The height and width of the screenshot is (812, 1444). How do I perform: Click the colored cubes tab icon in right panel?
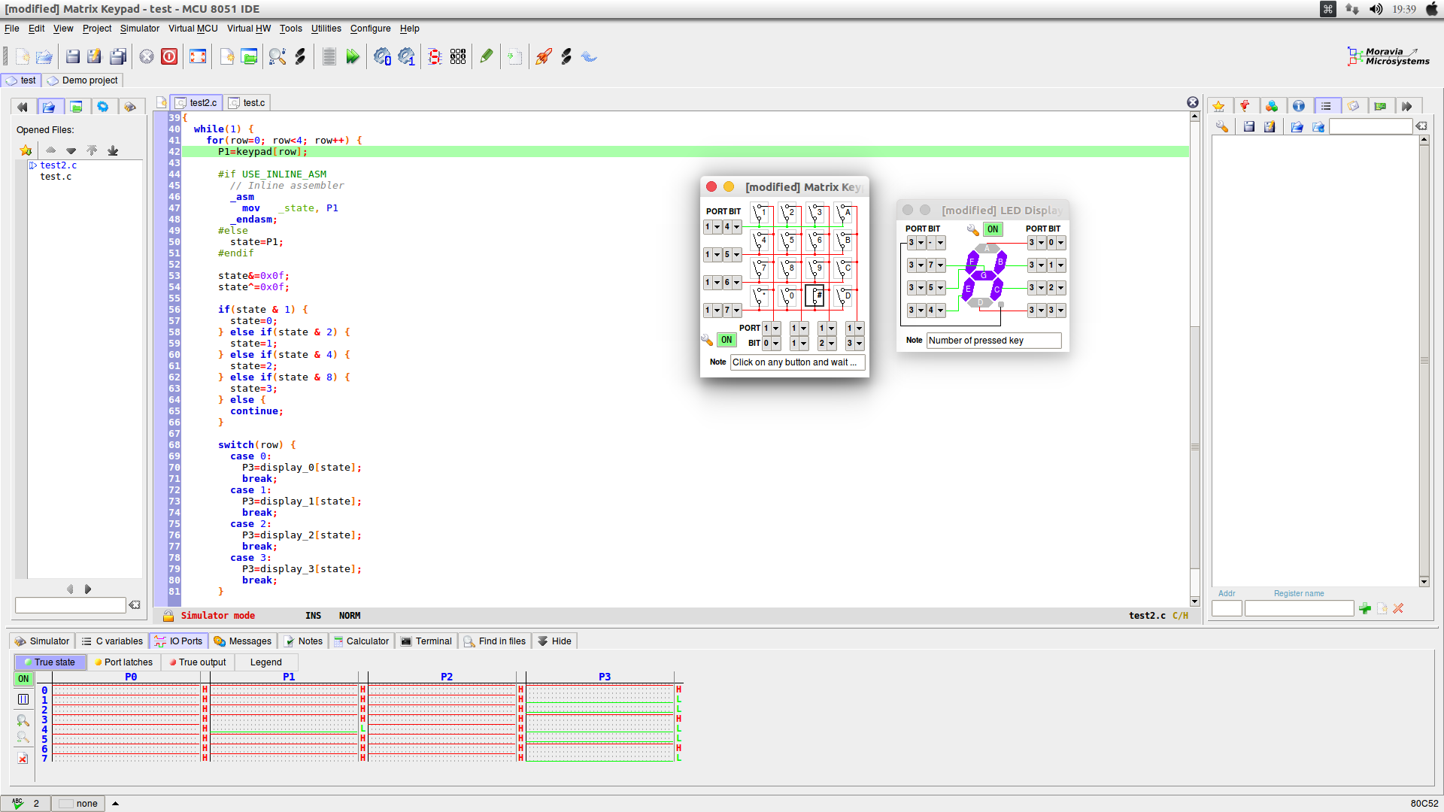coord(1272,106)
